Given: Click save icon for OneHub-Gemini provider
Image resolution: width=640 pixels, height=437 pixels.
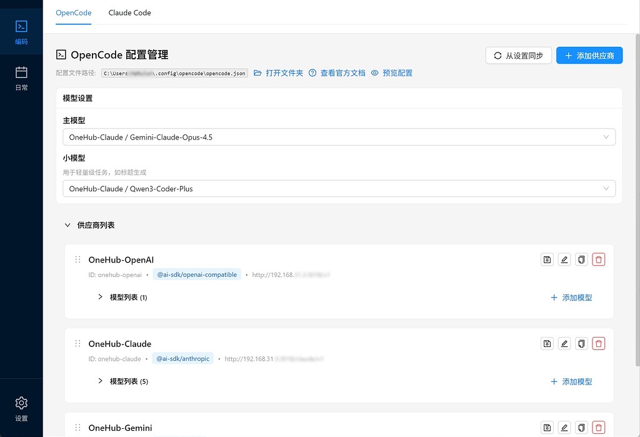Looking at the screenshot, I should coord(547,428).
